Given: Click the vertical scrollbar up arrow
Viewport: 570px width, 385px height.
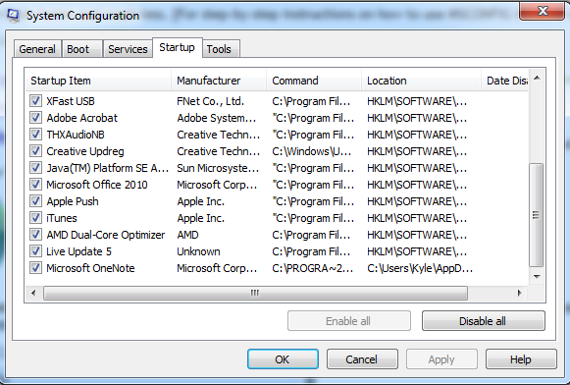Looking at the screenshot, I should 537,78.
